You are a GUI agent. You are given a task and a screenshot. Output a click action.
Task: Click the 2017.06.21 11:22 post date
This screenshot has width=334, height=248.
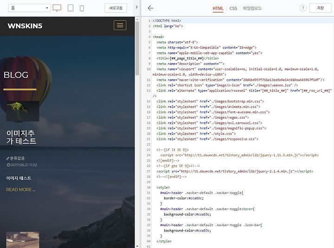tap(22, 165)
